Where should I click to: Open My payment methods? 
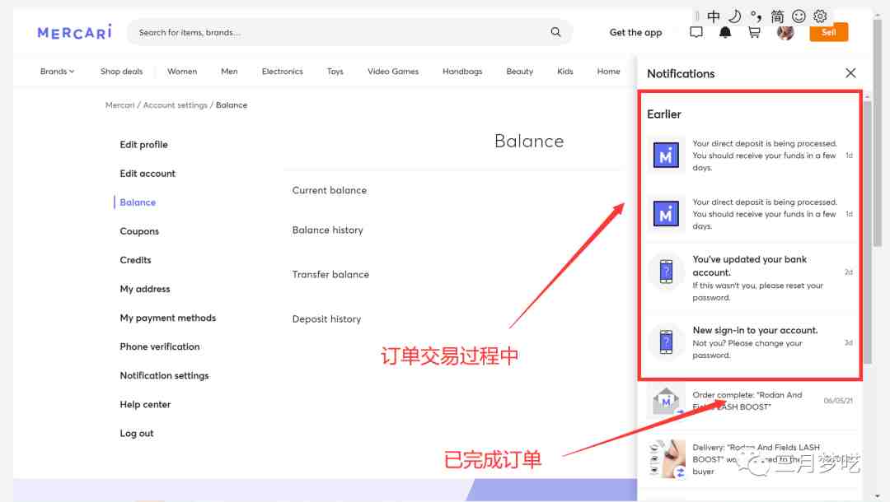(x=168, y=318)
